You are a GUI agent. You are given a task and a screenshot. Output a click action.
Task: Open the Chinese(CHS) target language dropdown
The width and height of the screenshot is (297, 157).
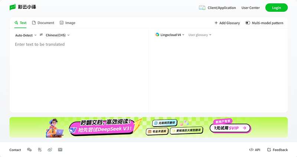[58, 35]
